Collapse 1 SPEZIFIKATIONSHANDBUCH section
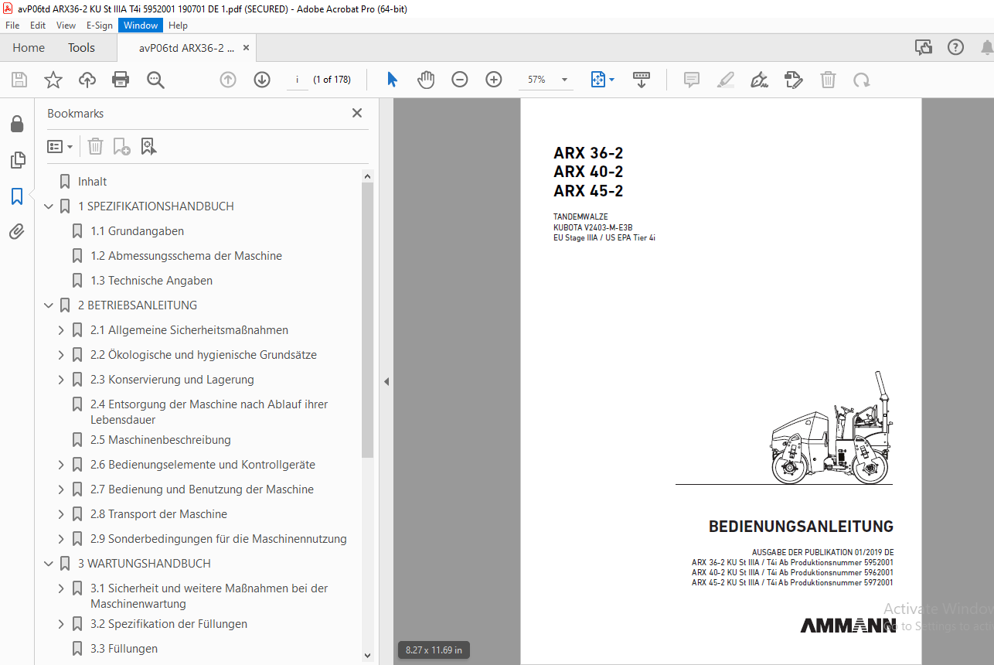 pos(49,206)
